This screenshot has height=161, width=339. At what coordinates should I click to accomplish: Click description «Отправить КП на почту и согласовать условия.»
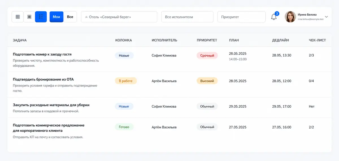click(48, 137)
